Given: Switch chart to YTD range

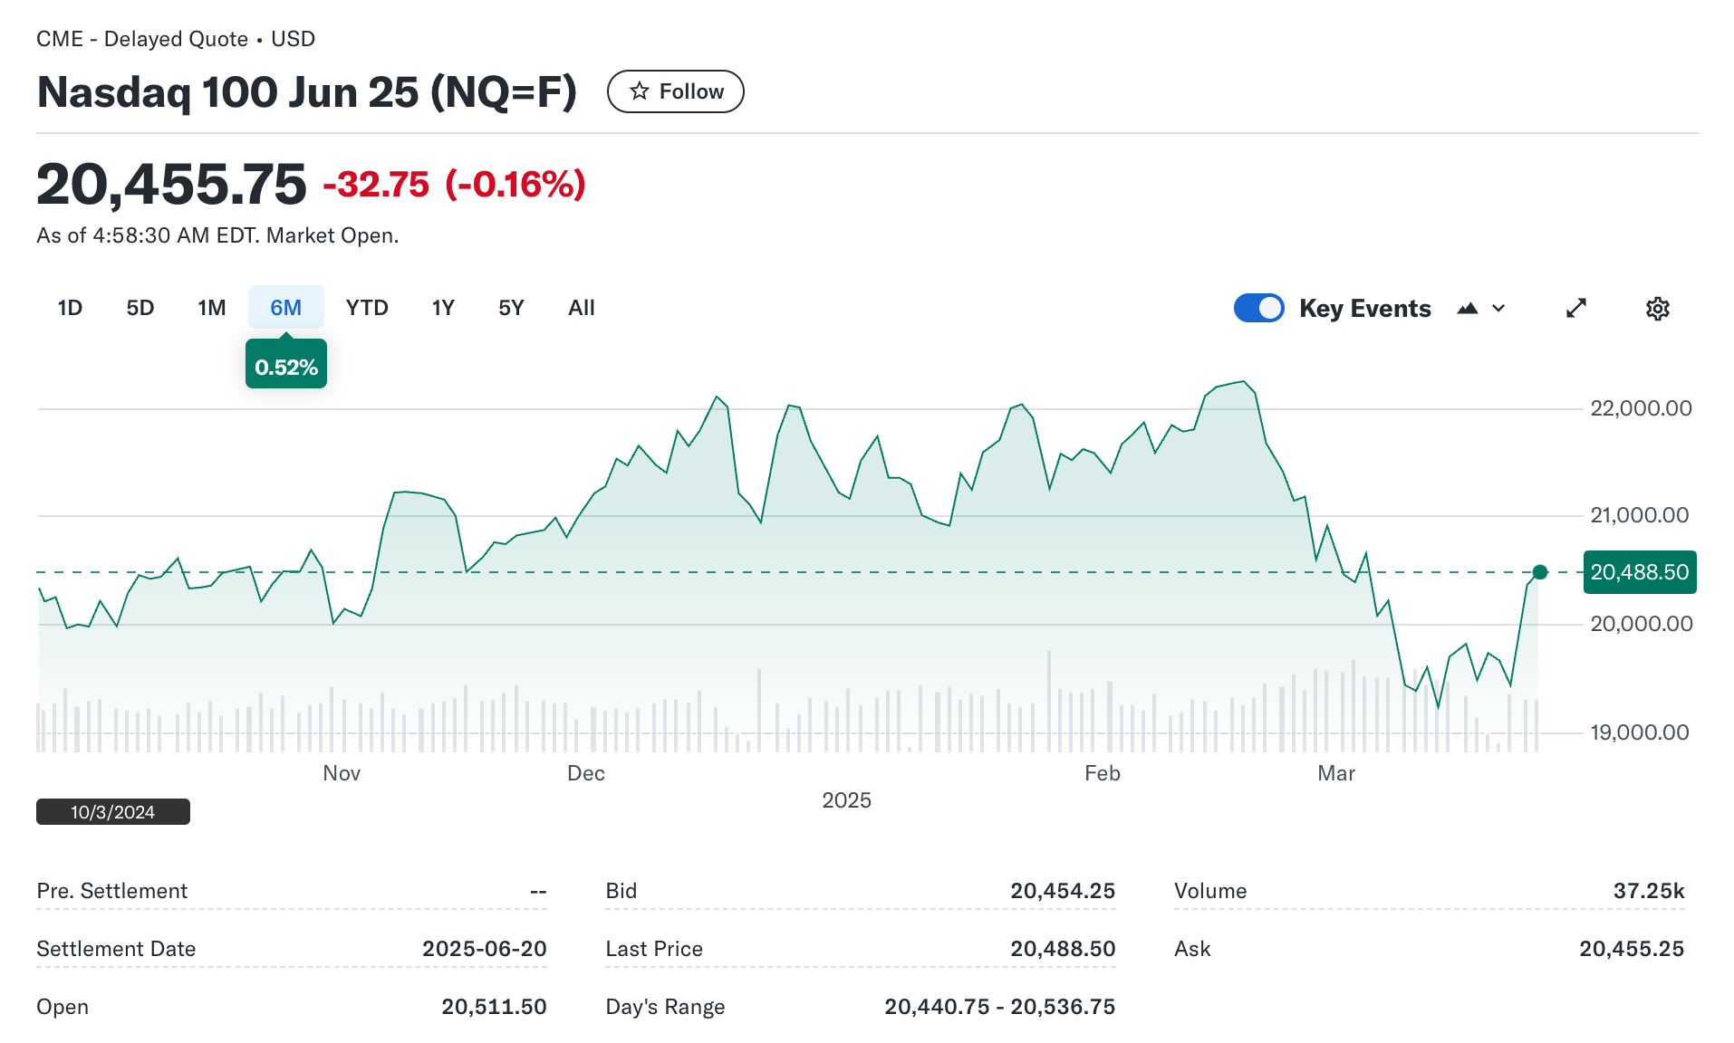Looking at the screenshot, I should [x=367, y=308].
